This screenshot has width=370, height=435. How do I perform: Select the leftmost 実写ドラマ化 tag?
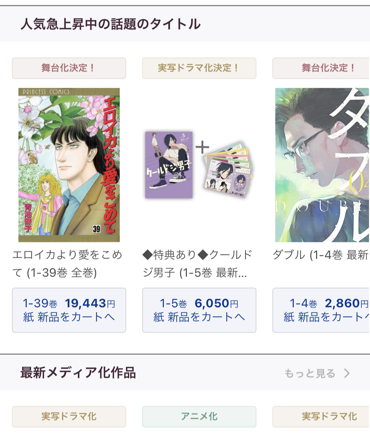(69, 417)
